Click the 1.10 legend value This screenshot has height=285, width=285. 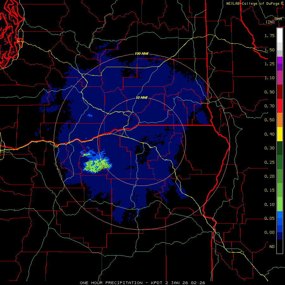(269, 78)
